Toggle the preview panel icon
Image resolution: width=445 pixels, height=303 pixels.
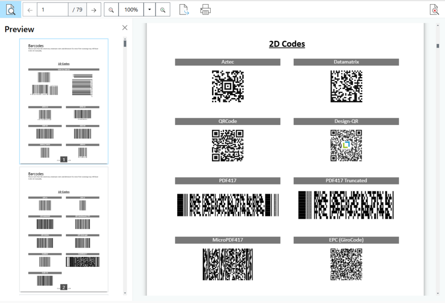(x=10, y=10)
